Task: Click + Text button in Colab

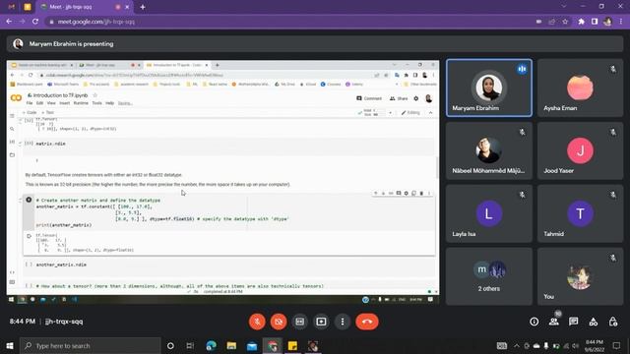Action: point(47,113)
